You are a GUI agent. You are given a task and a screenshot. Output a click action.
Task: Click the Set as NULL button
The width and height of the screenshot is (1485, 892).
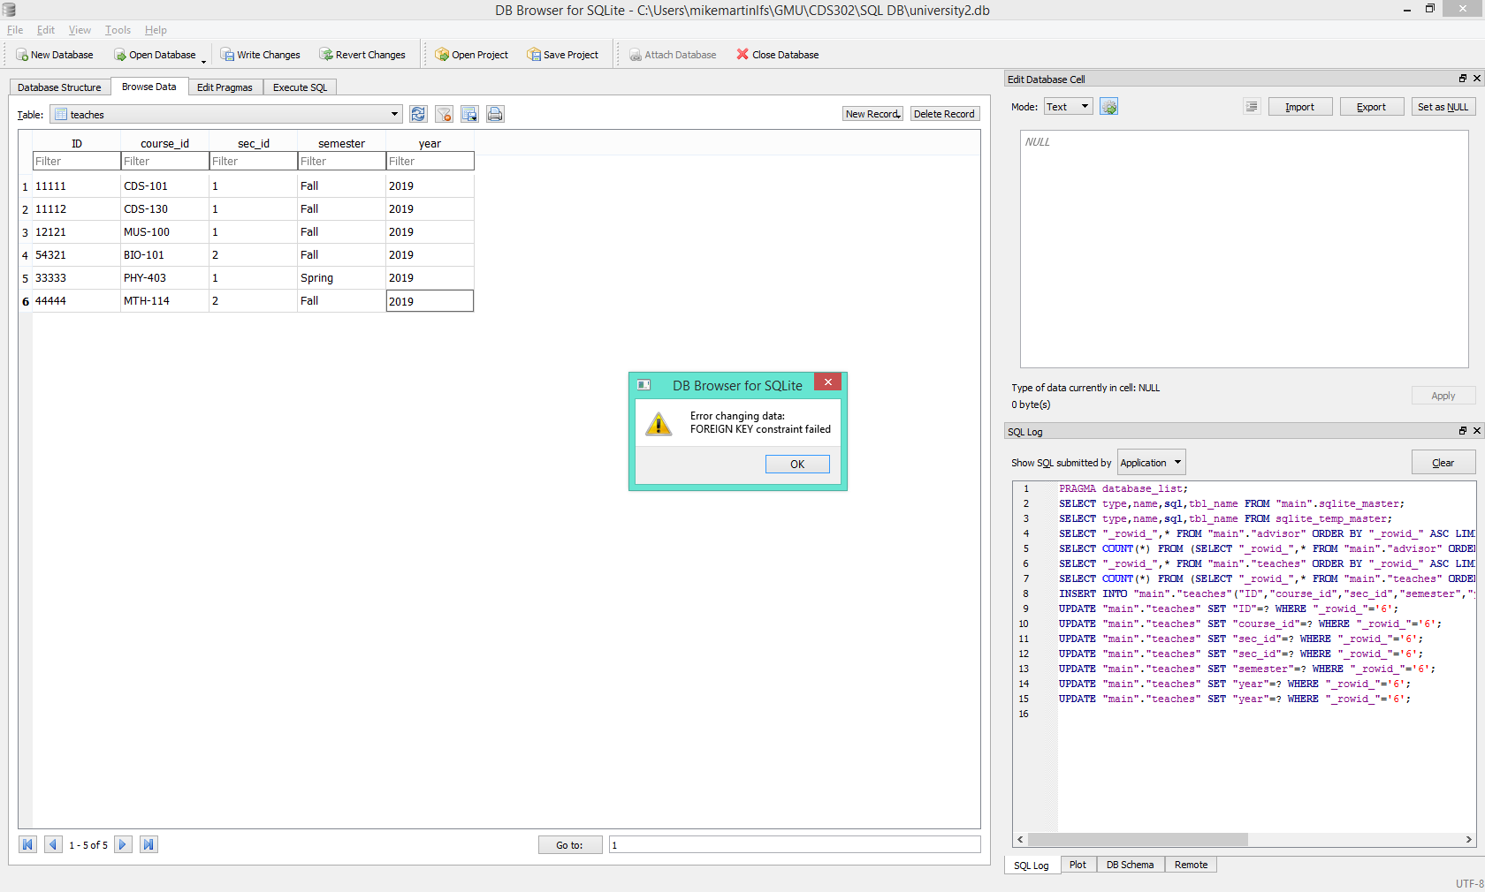tap(1443, 107)
